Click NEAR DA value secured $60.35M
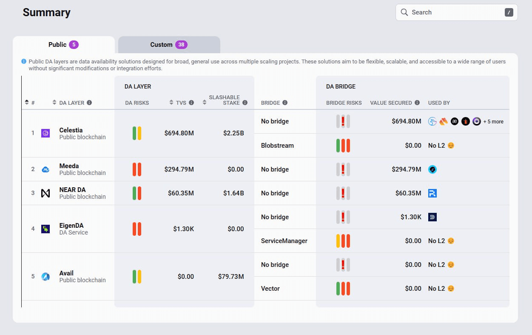 pyautogui.click(x=408, y=193)
